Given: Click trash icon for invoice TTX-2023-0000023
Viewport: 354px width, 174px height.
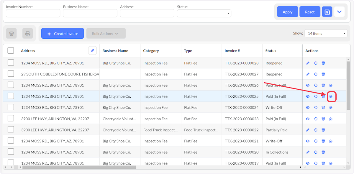Looking at the screenshot, I should coord(323,119).
